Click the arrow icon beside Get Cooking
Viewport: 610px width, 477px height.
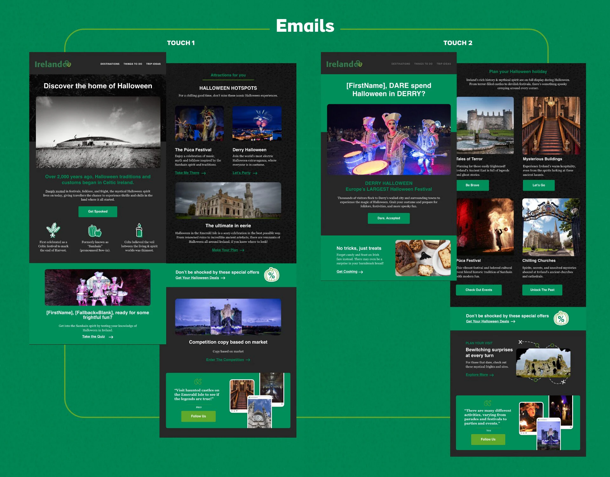361,272
